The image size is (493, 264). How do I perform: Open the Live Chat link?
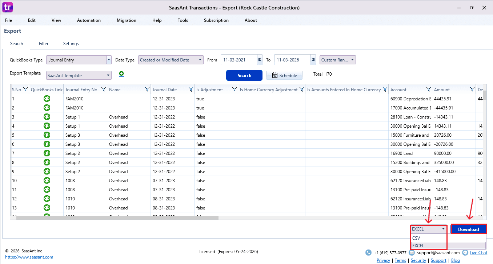tap(478, 252)
